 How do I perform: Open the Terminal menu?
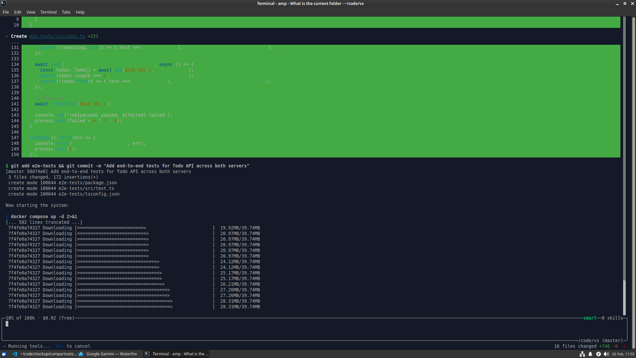tap(48, 12)
